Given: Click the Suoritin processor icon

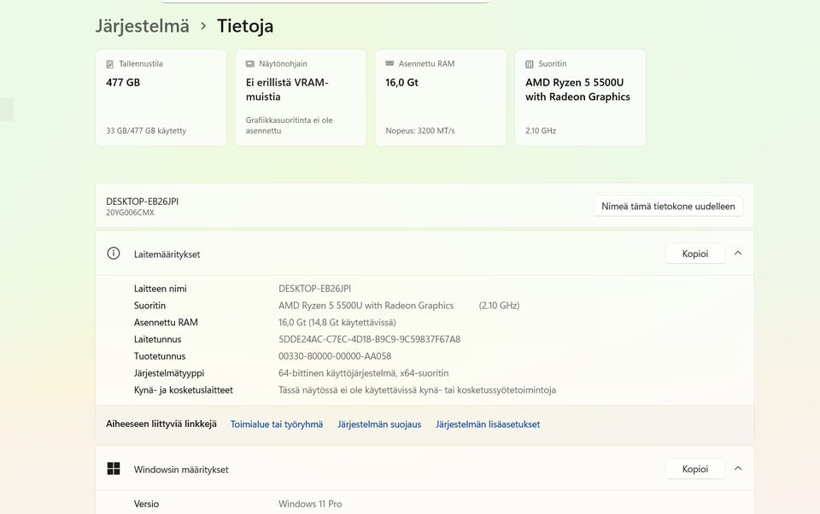Looking at the screenshot, I should coord(530,64).
